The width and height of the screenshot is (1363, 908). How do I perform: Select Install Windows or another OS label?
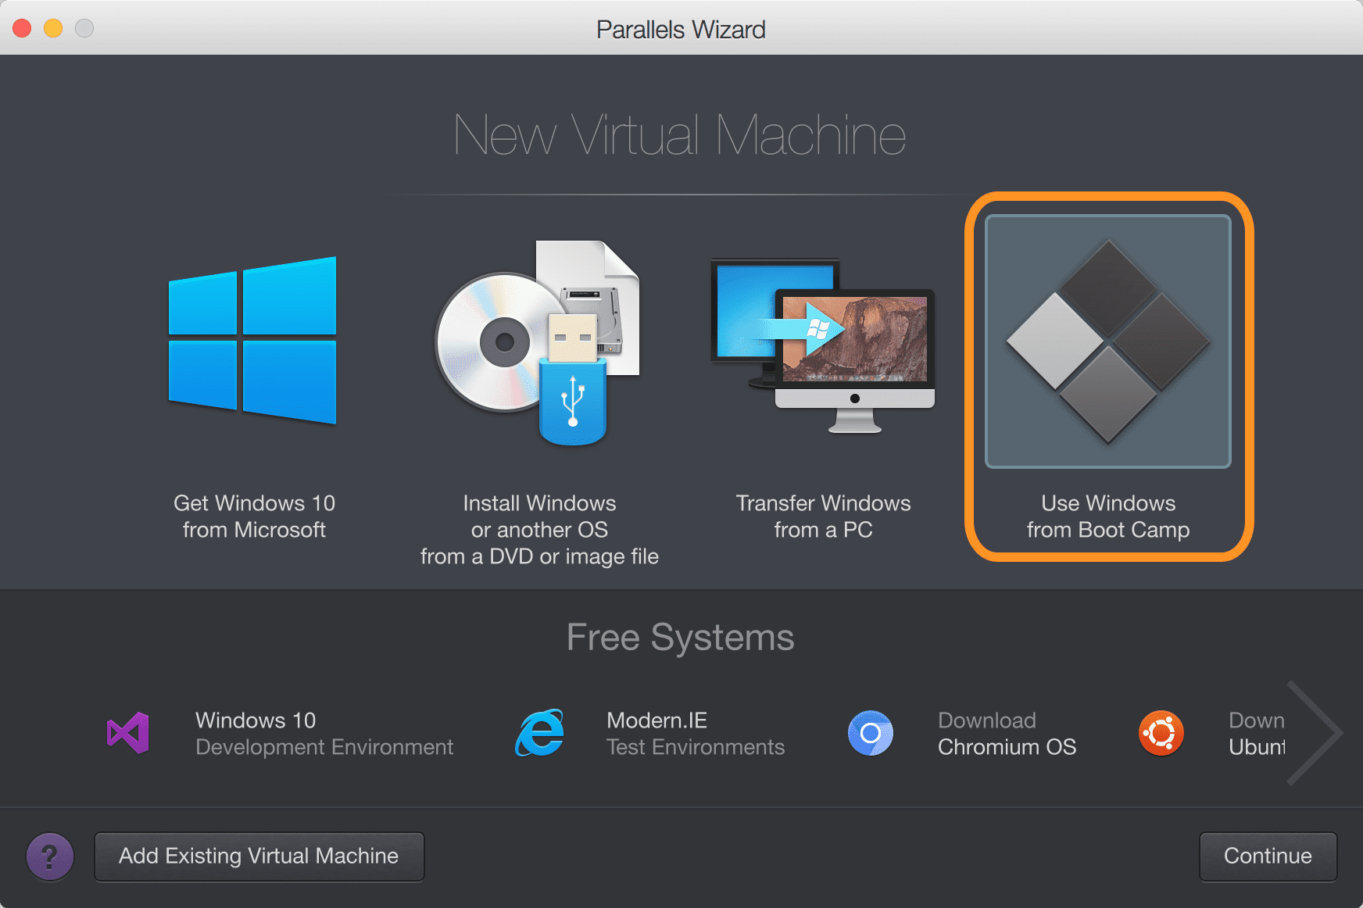(539, 530)
